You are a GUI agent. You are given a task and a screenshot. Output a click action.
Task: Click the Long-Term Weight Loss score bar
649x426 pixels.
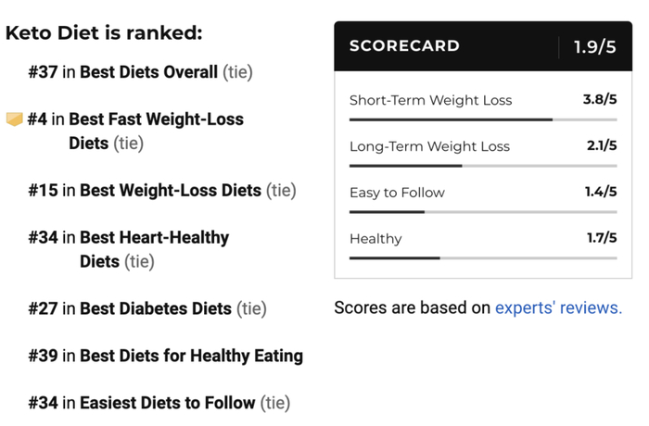point(482,166)
